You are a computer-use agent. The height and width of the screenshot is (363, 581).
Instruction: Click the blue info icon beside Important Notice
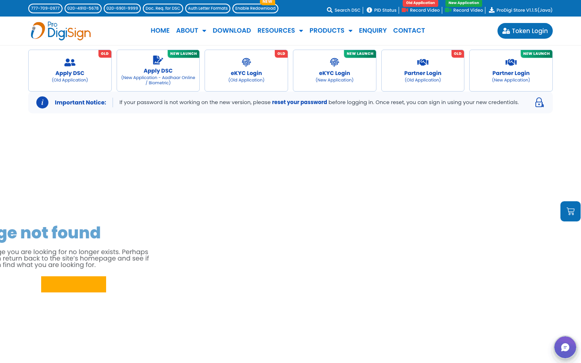pos(42,102)
